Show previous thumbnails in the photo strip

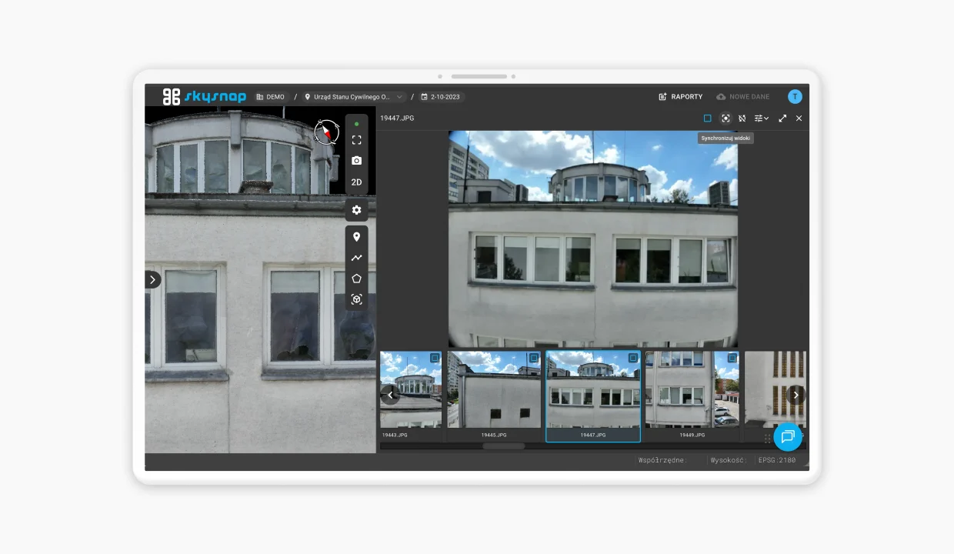[390, 395]
